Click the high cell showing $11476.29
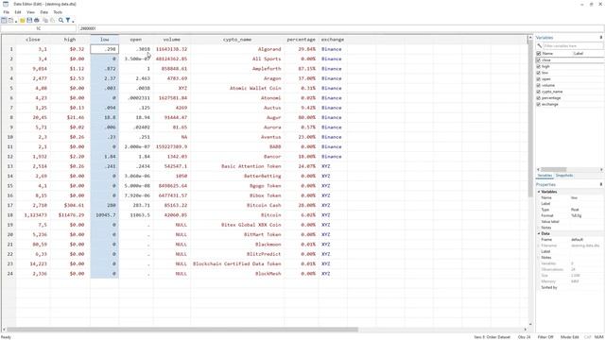Viewport: 605px width, 340px height. point(70,215)
